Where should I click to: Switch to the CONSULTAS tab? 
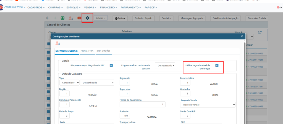point(87,51)
